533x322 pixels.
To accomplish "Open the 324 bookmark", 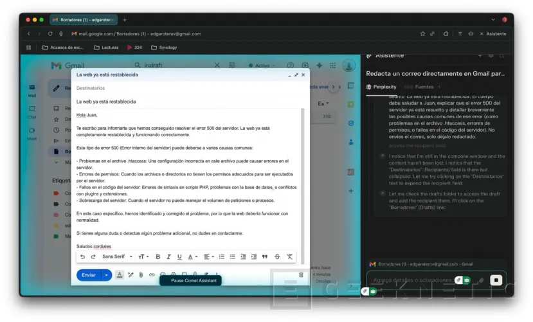I will [134, 48].
